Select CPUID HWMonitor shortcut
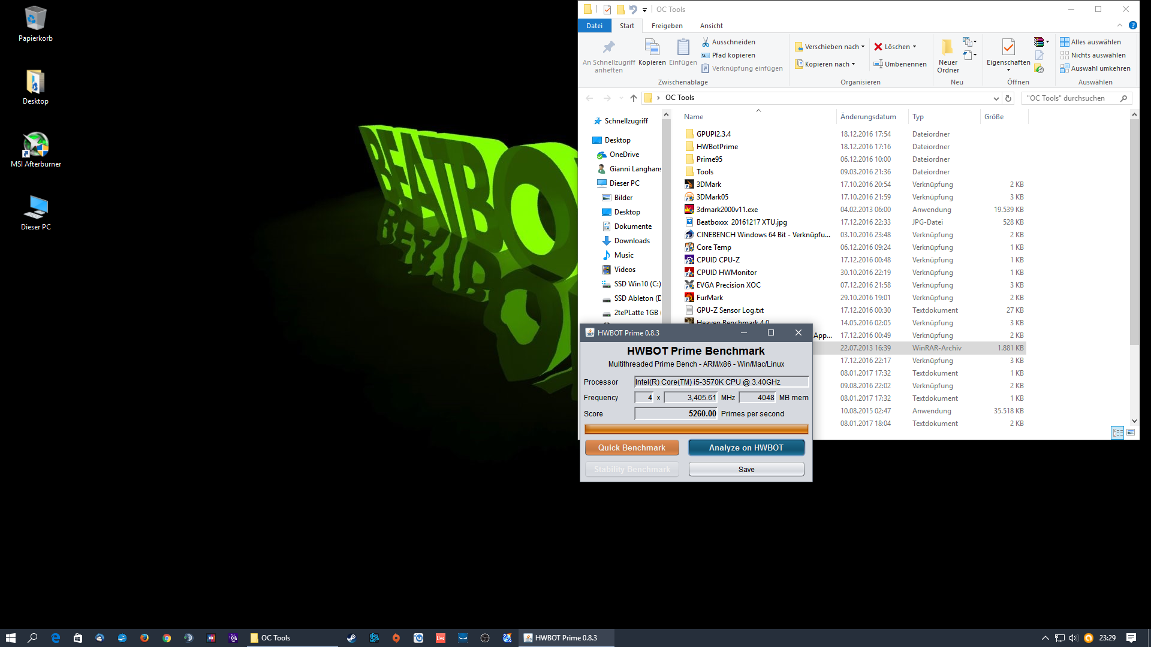 pos(726,273)
